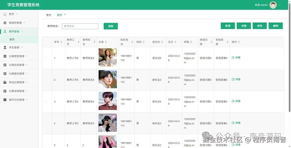The width and height of the screenshot is (291, 148).
Task: Sort by 教师工号 column arrows
Action: [x=78, y=42]
